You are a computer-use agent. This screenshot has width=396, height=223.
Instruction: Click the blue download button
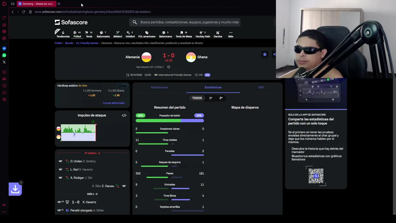pos(15,189)
